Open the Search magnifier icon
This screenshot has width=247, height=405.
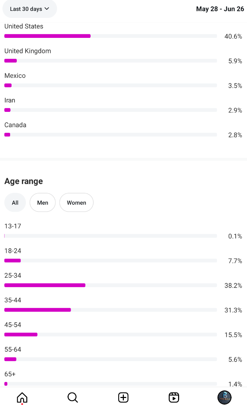click(73, 398)
